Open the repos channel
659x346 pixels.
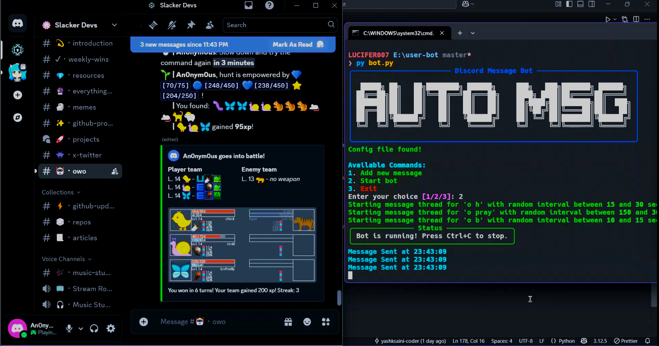[x=80, y=222]
